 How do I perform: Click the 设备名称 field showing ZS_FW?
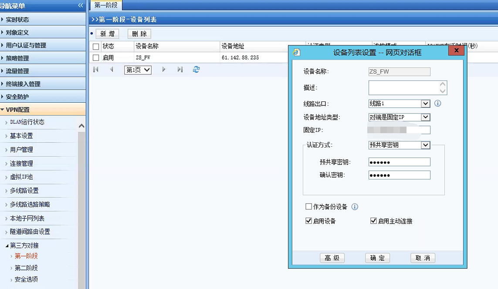(x=399, y=72)
